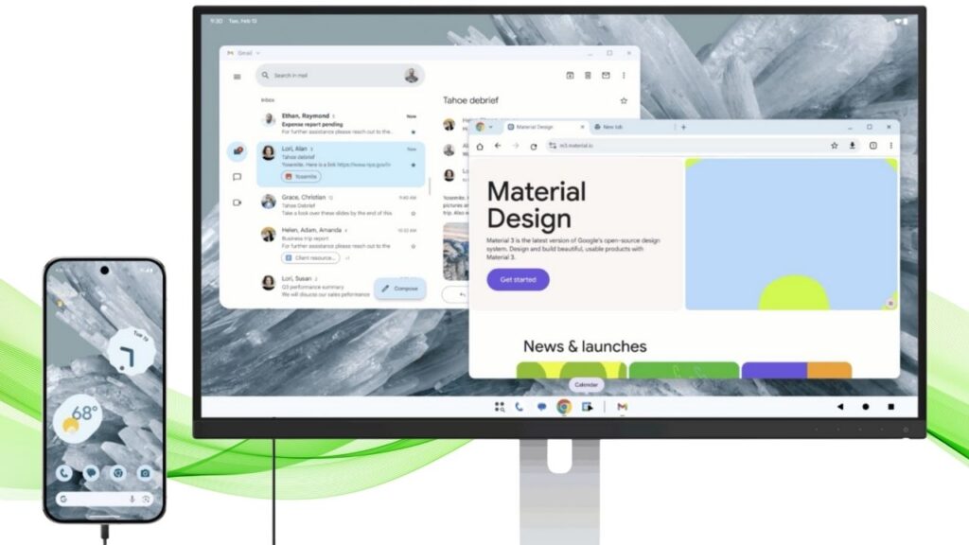
Task: Select the Lori, Alan Tahoe debrief email
Action: 341,164
